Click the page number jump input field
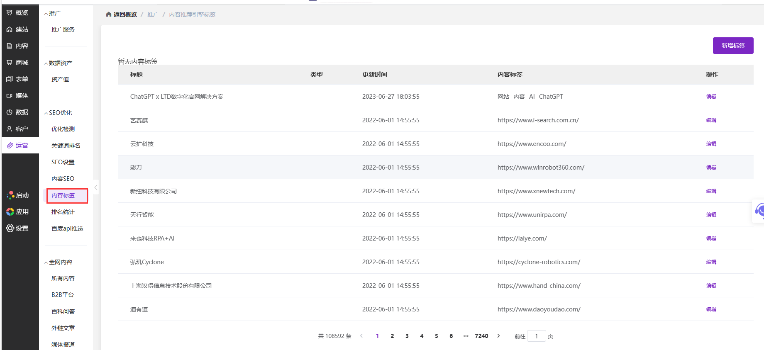 pos(536,336)
